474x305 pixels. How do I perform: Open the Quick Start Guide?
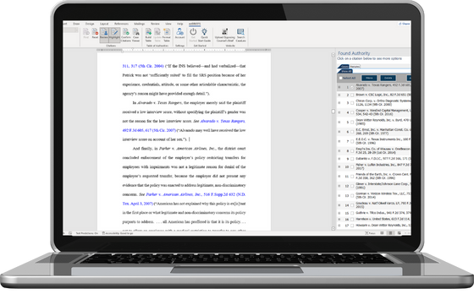[204, 35]
